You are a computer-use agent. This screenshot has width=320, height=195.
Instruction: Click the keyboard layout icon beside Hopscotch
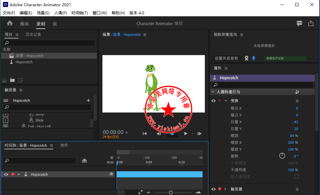[6, 100]
